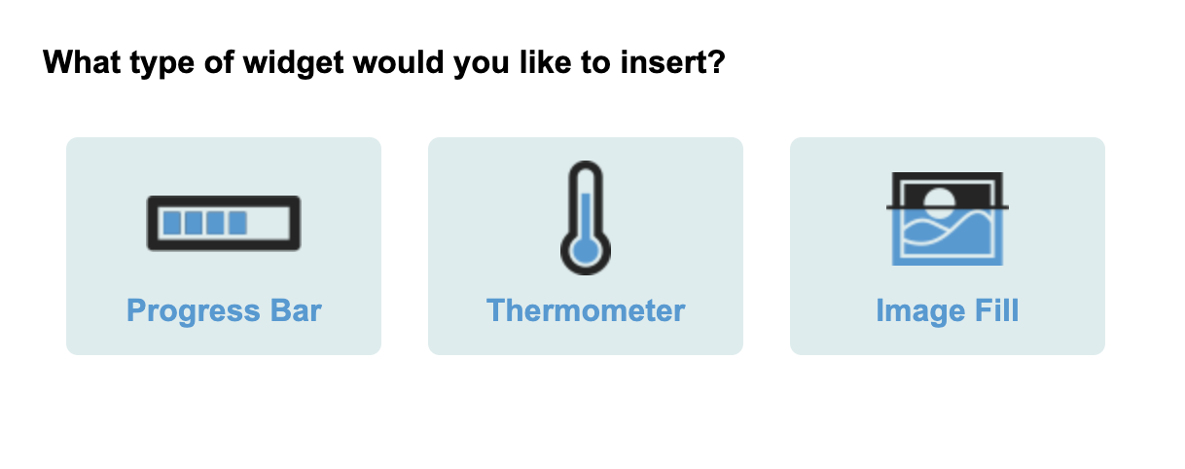Click the blue segments inside the progress bar icon

[204, 223]
